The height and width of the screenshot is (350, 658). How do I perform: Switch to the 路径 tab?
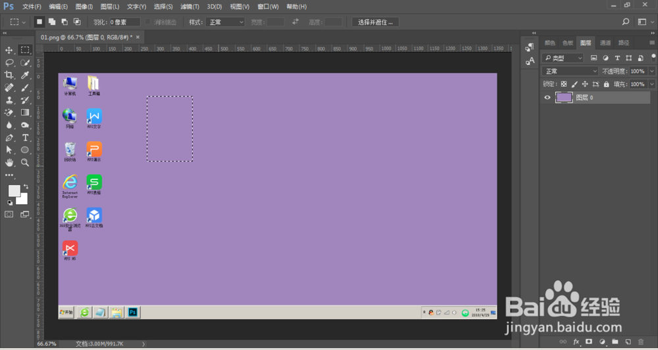pyautogui.click(x=624, y=43)
